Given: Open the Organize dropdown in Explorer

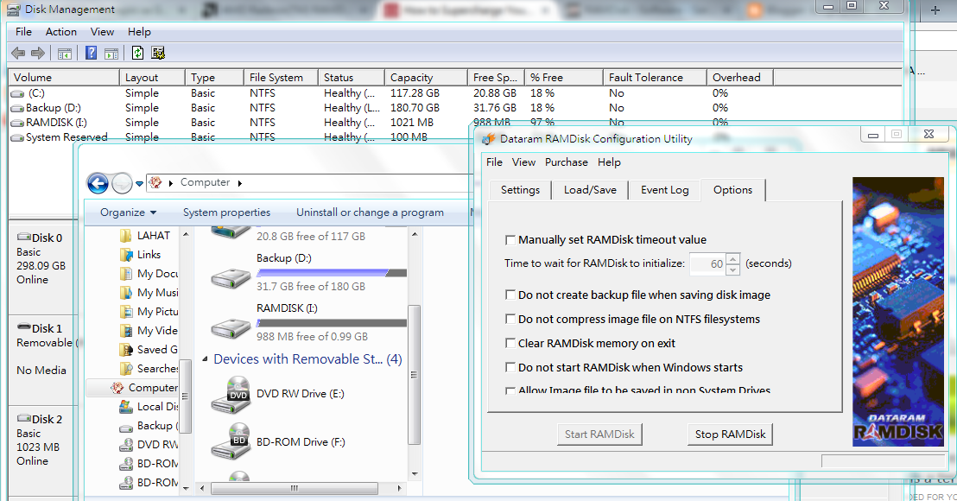Looking at the screenshot, I should coord(128,212).
